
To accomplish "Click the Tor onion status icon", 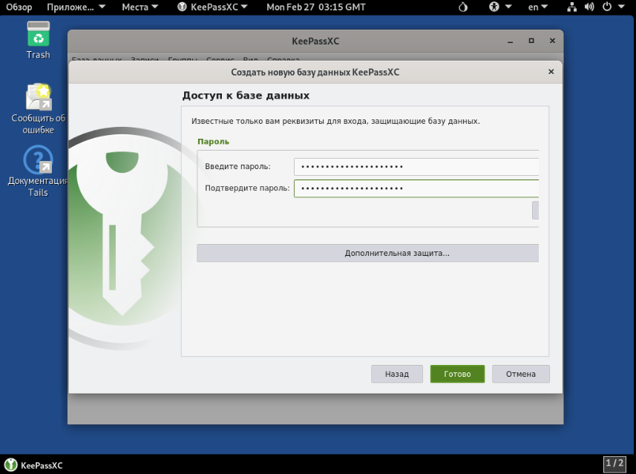I will [x=463, y=7].
